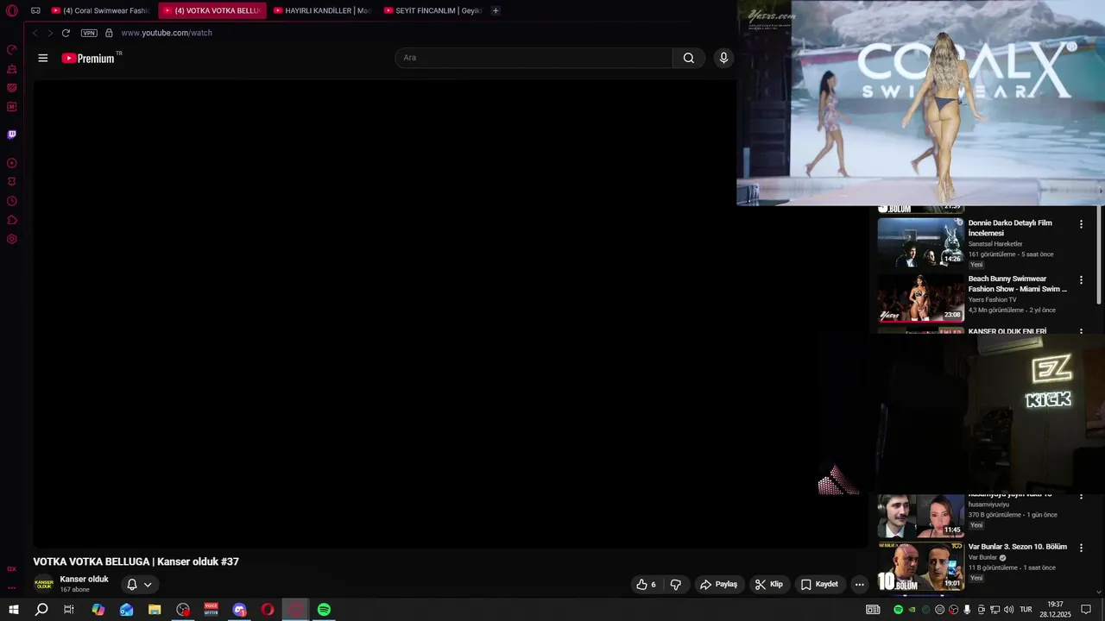Click the Paylaş share button
1105x621 pixels.
coord(718,584)
